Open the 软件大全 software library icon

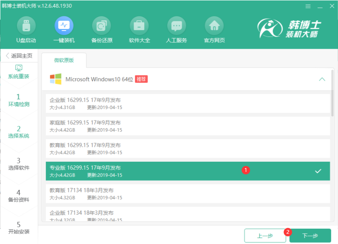[x=139, y=26]
